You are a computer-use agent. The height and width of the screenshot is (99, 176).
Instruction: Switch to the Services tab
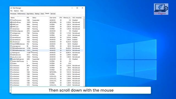pos(53,14)
